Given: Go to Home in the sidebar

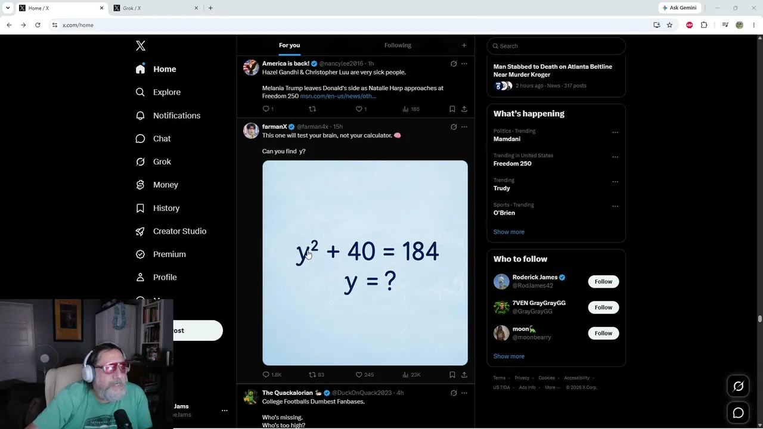Looking at the screenshot, I should pos(156,69).
